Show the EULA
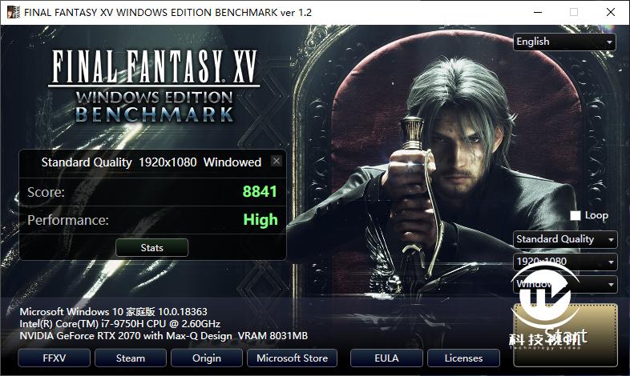This screenshot has width=630, height=376. click(386, 358)
